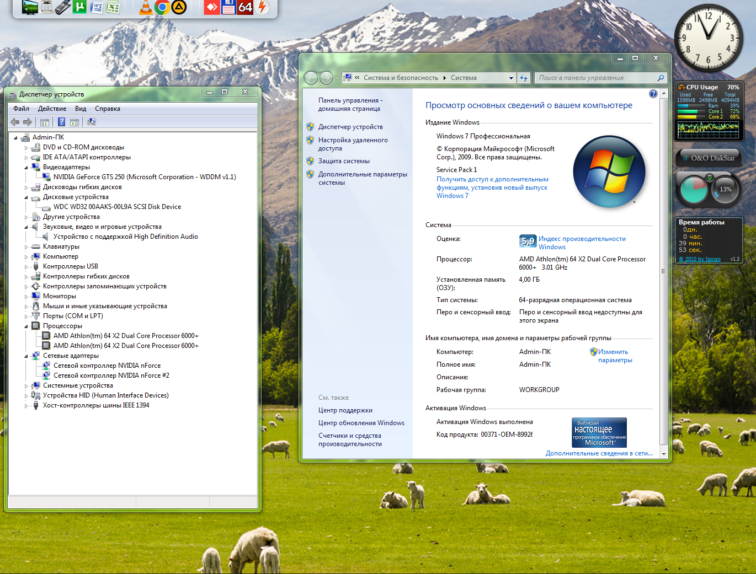The width and height of the screenshot is (756, 574).
Task: Open the round help icon in System window
Action: click(653, 94)
